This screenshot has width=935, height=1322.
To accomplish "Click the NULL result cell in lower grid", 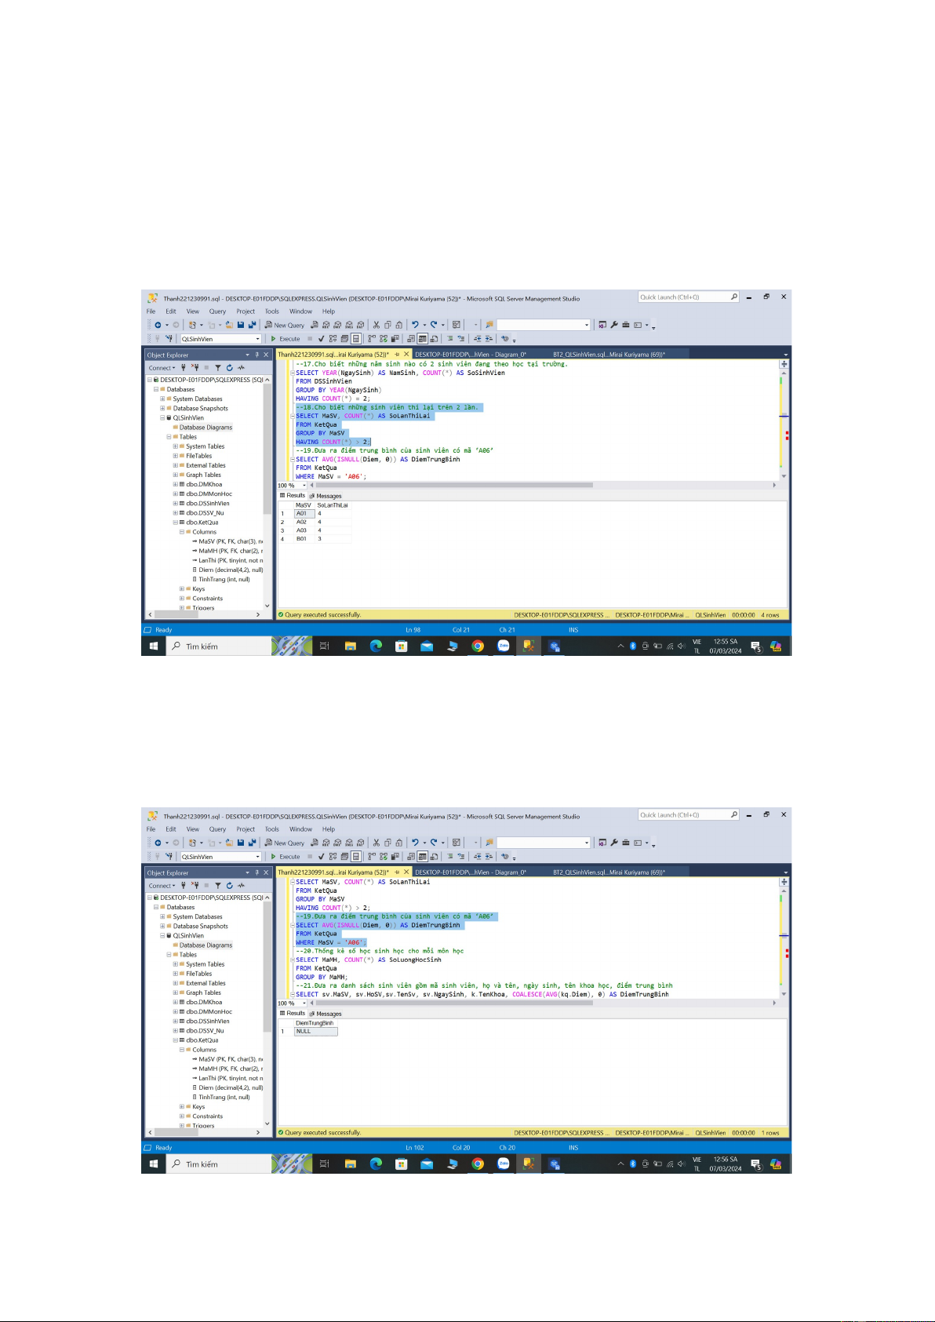I will pyautogui.click(x=315, y=1032).
